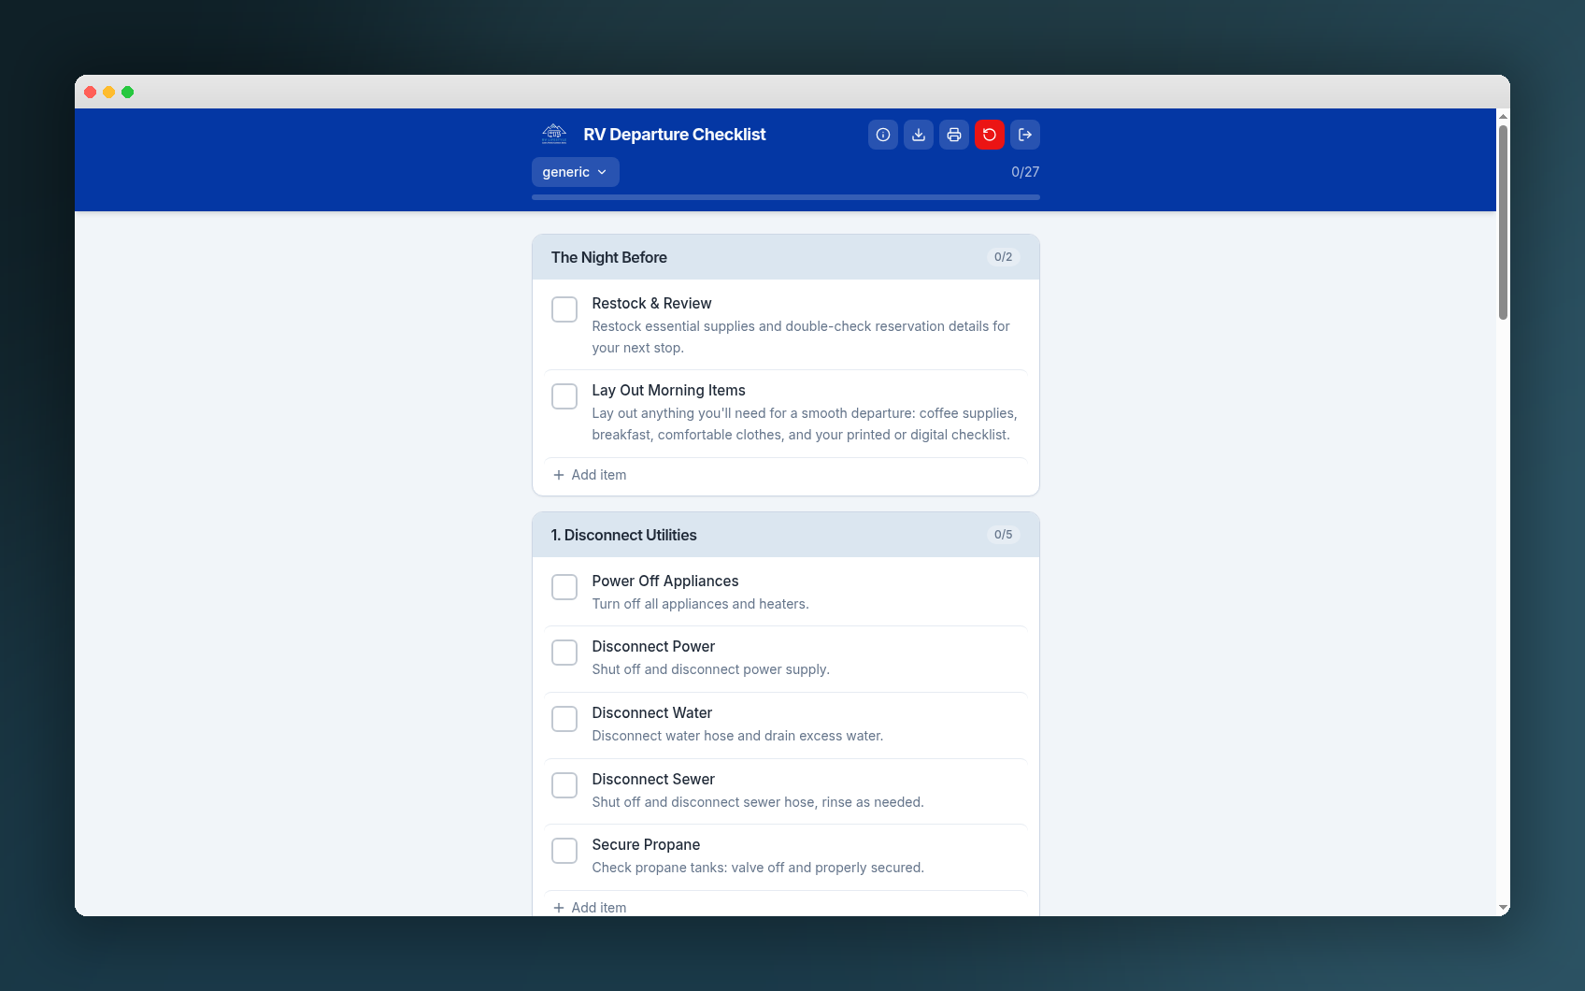Click the RV Lifestyle logo
This screenshot has height=991, width=1585.
click(x=554, y=135)
